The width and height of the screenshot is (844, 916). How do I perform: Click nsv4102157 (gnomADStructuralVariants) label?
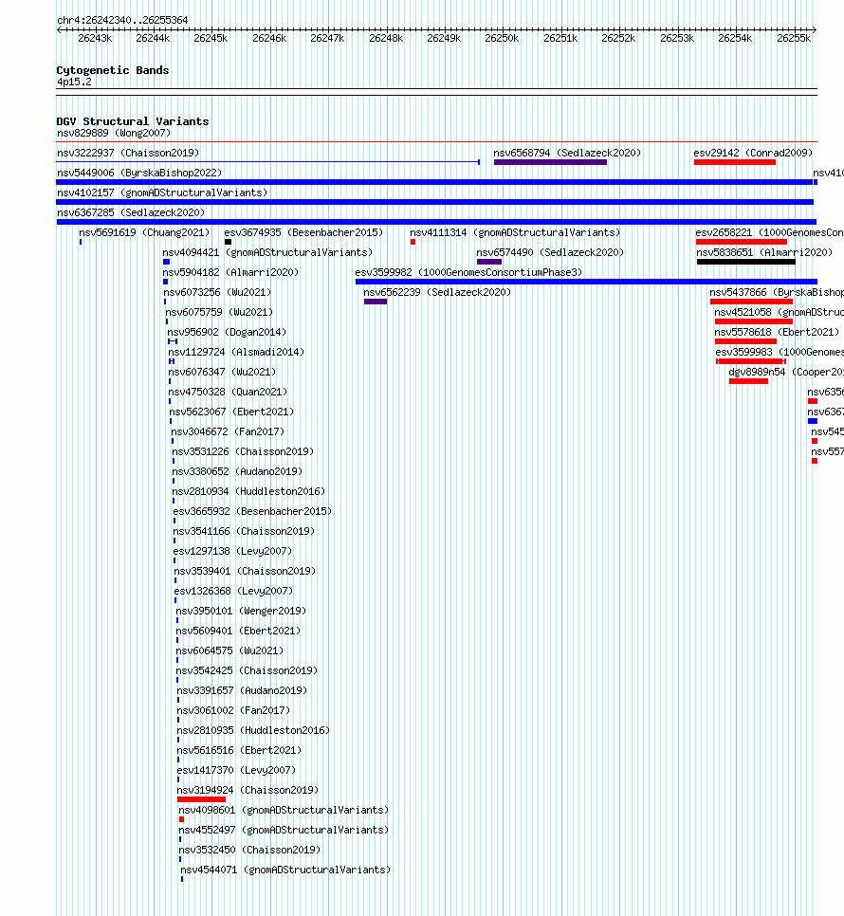tap(162, 192)
